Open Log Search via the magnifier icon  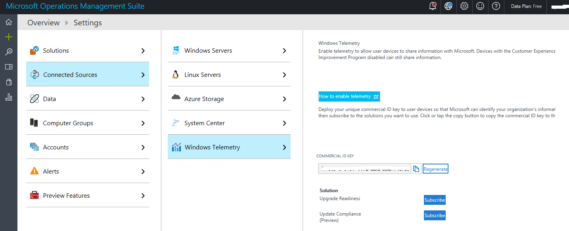pos(9,52)
